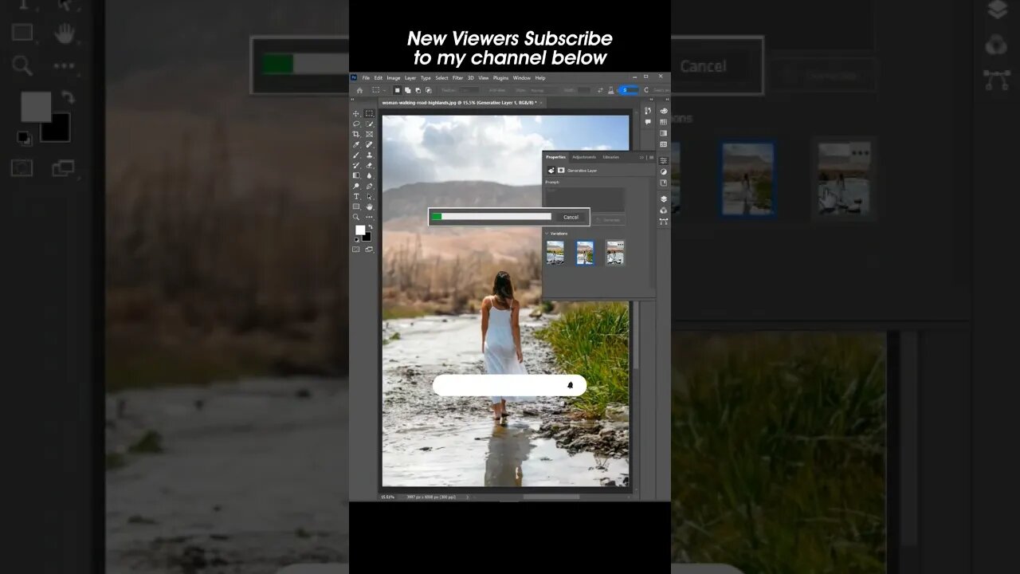Select the Spot Healing Brush tool
1020x574 pixels.
coord(369,144)
